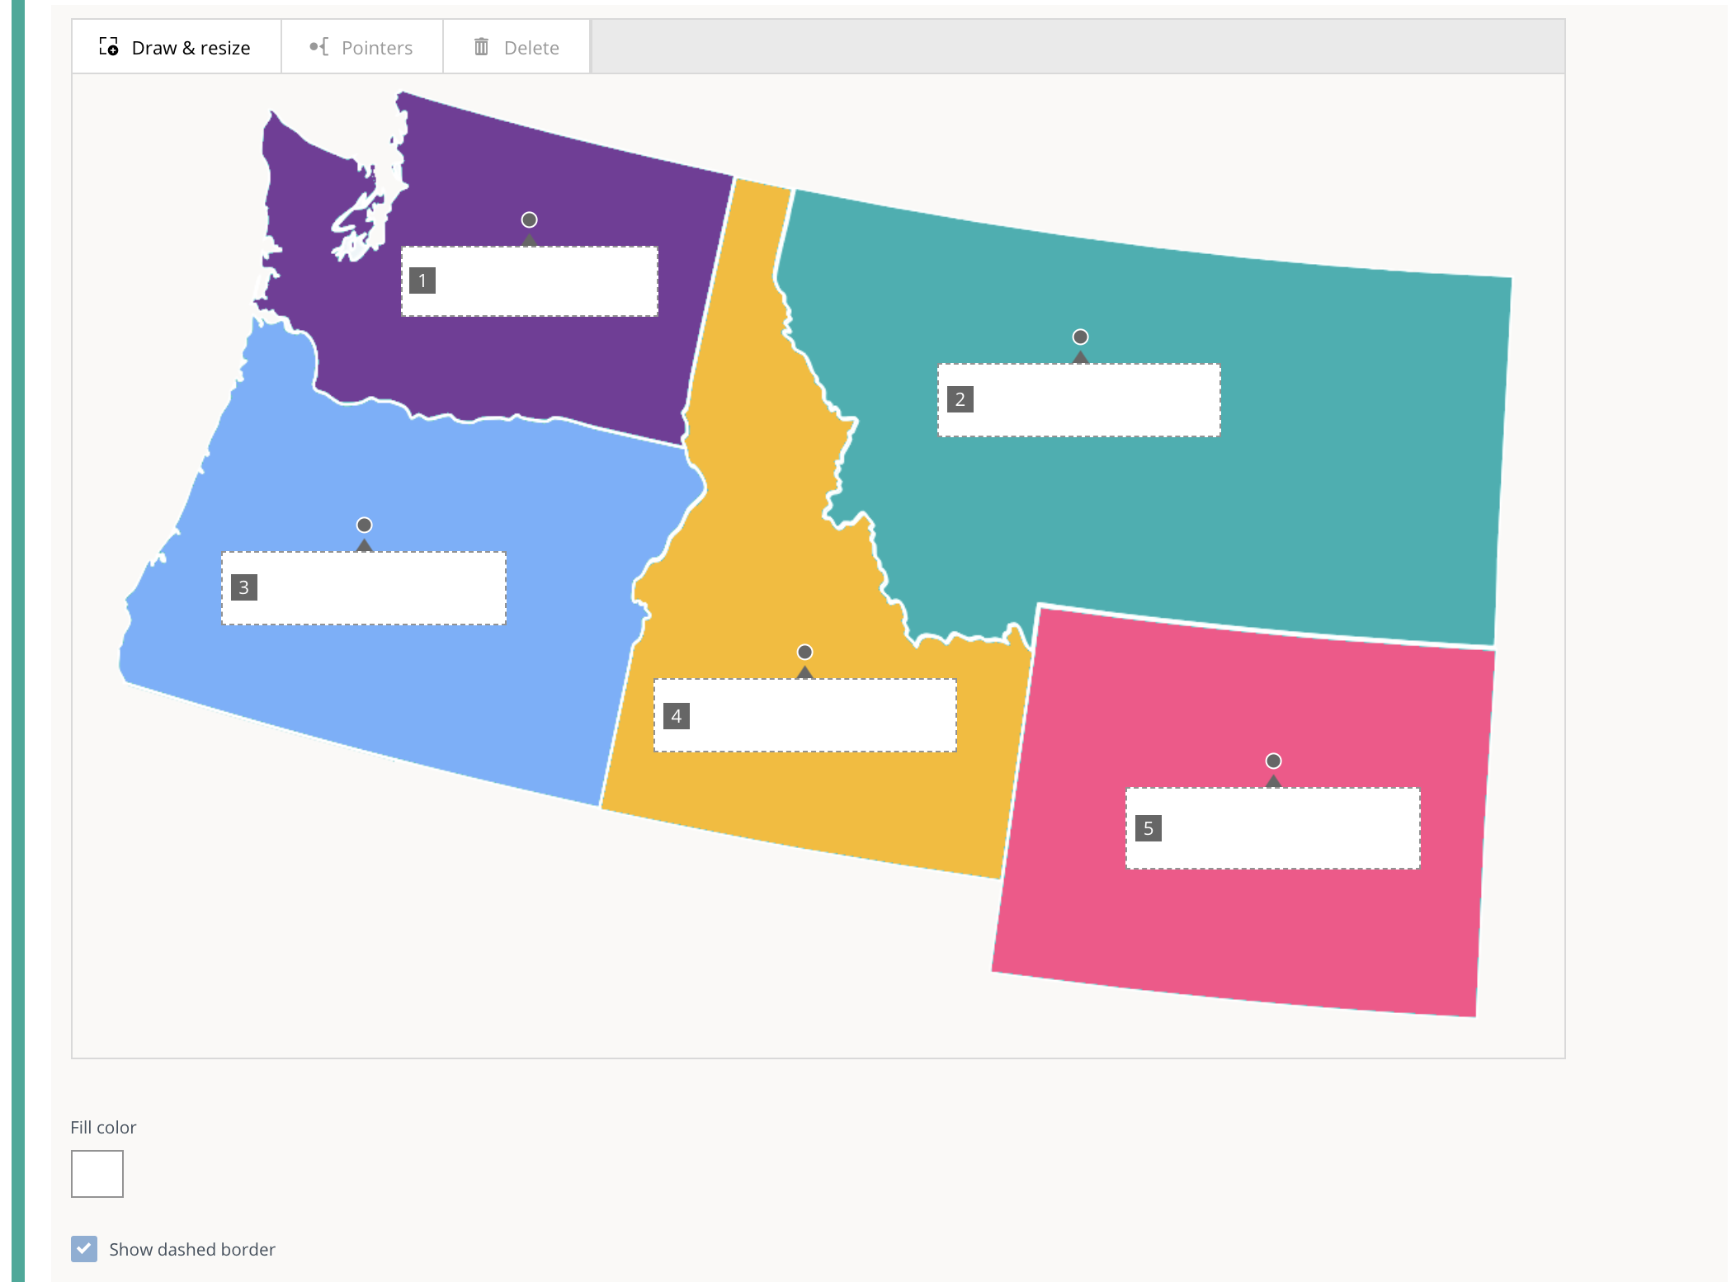The height and width of the screenshot is (1282, 1736).
Task: Click the pointer handle above response box 2
Action: pyautogui.click(x=1080, y=337)
